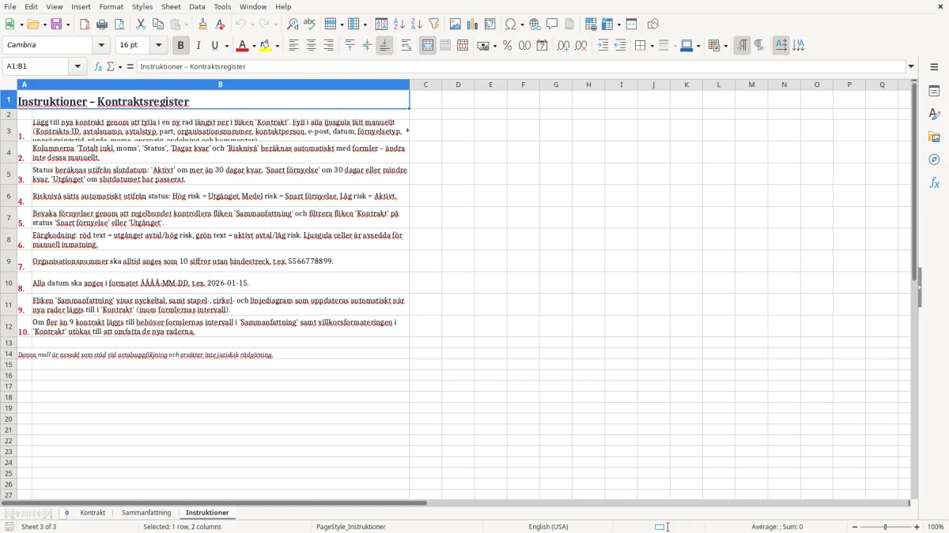Toggle Wrap Text button
949x533 pixels.
click(x=406, y=46)
